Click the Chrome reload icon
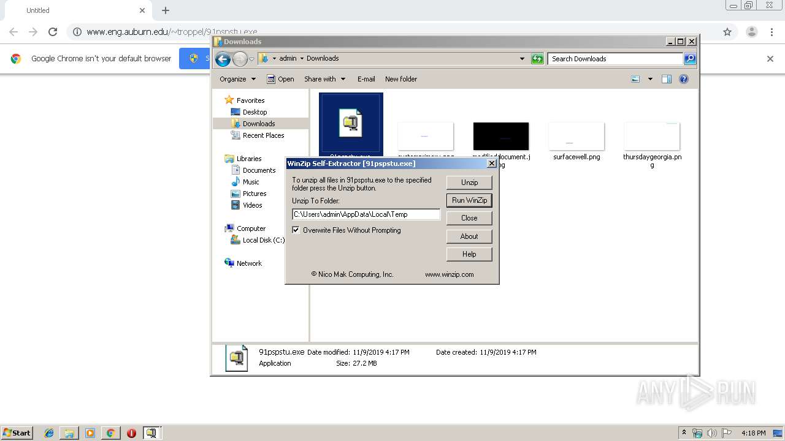The height and width of the screenshot is (441, 785). pos(53,32)
